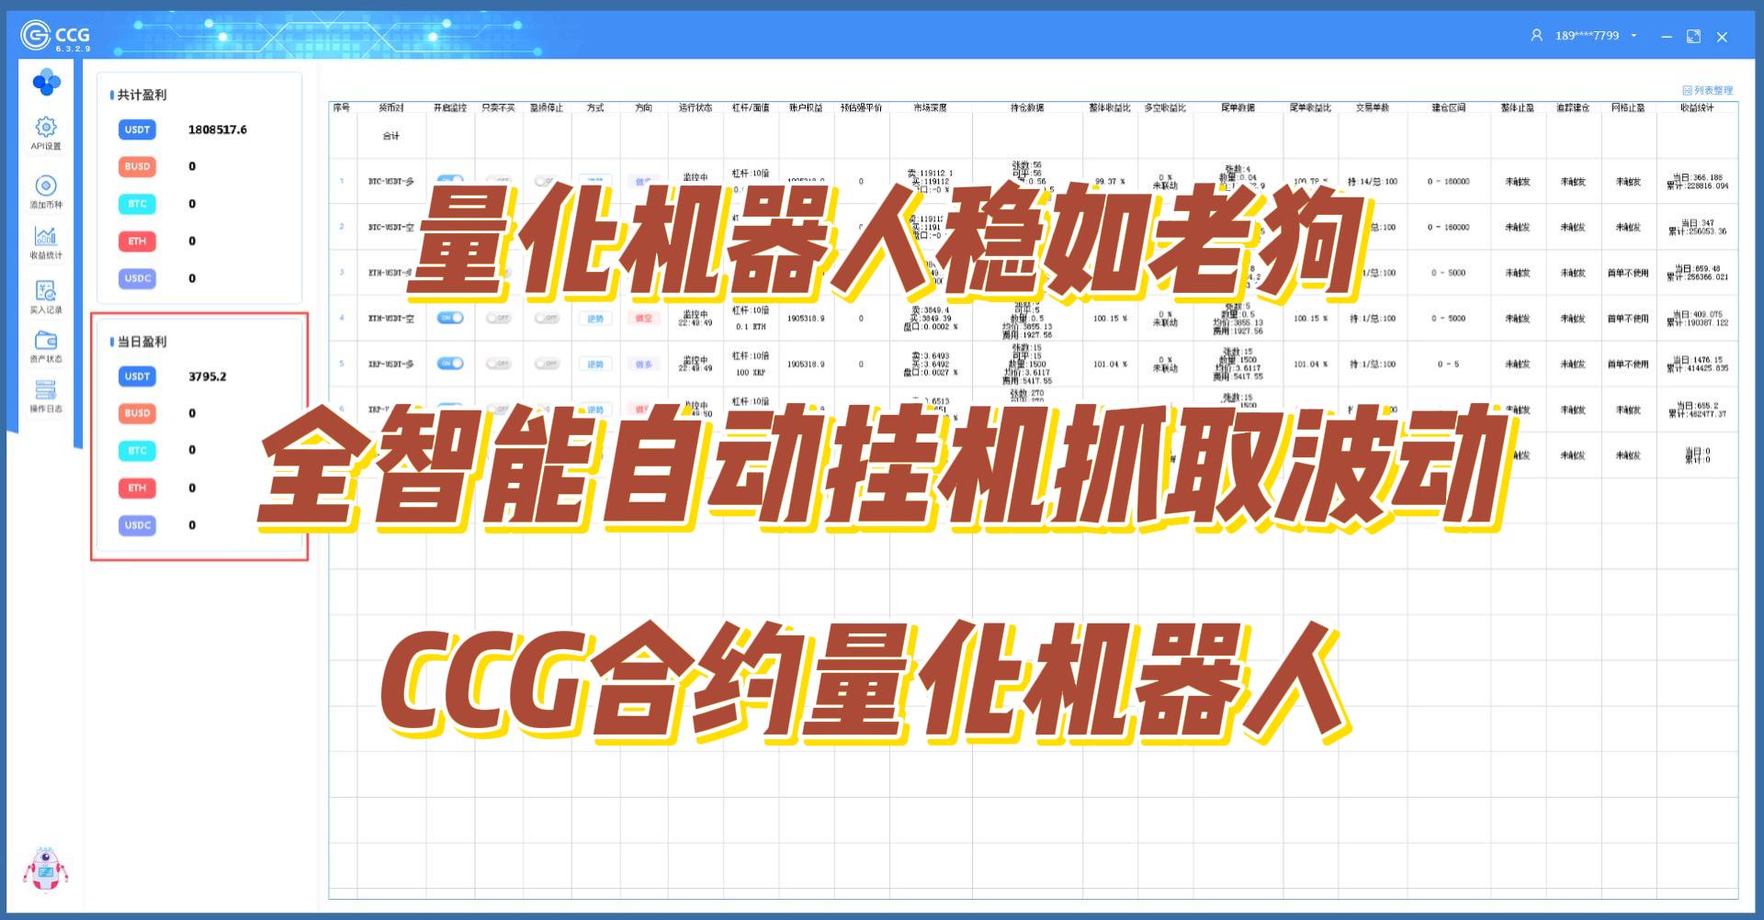Click the 序号 column header
This screenshot has width=1764, height=920.
pyautogui.click(x=342, y=107)
